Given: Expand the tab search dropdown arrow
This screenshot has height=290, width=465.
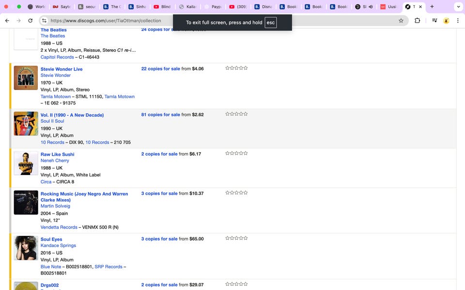Looking at the screenshot, I should click(459, 6).
